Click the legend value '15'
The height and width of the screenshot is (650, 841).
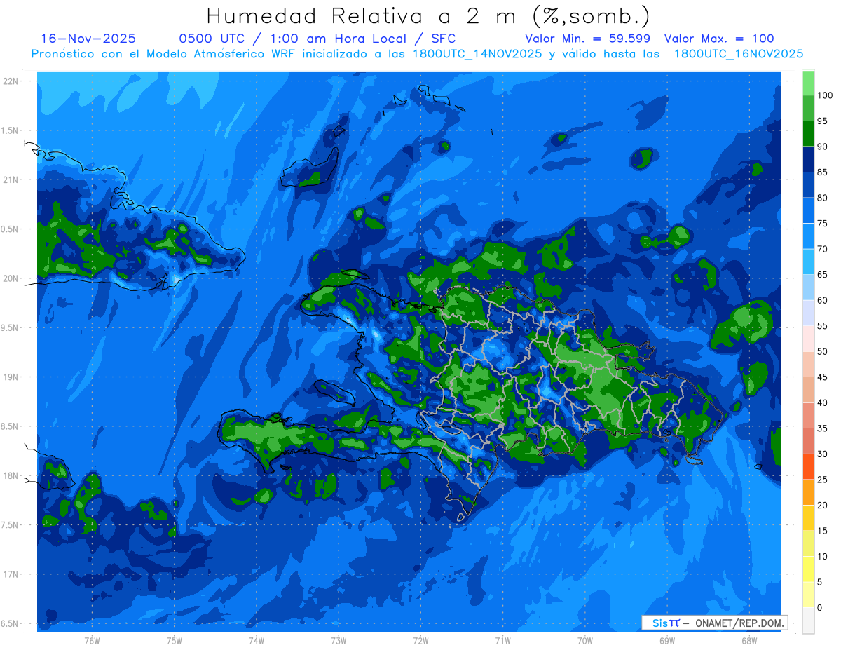click(823, 531)
